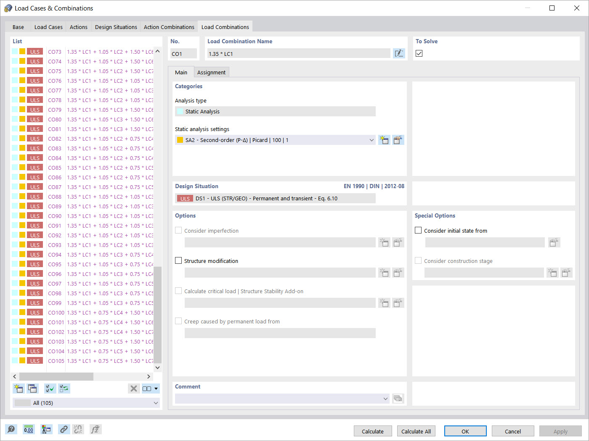589x441 pixels.
Task: Click the broken link refresh icon in bottom toolbar
Action: (x=78, y=429)
